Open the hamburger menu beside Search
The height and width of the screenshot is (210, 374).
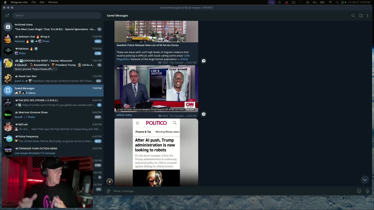click(x=7, y=15)
